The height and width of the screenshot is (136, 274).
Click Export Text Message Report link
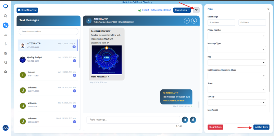[x=157, y=10]
